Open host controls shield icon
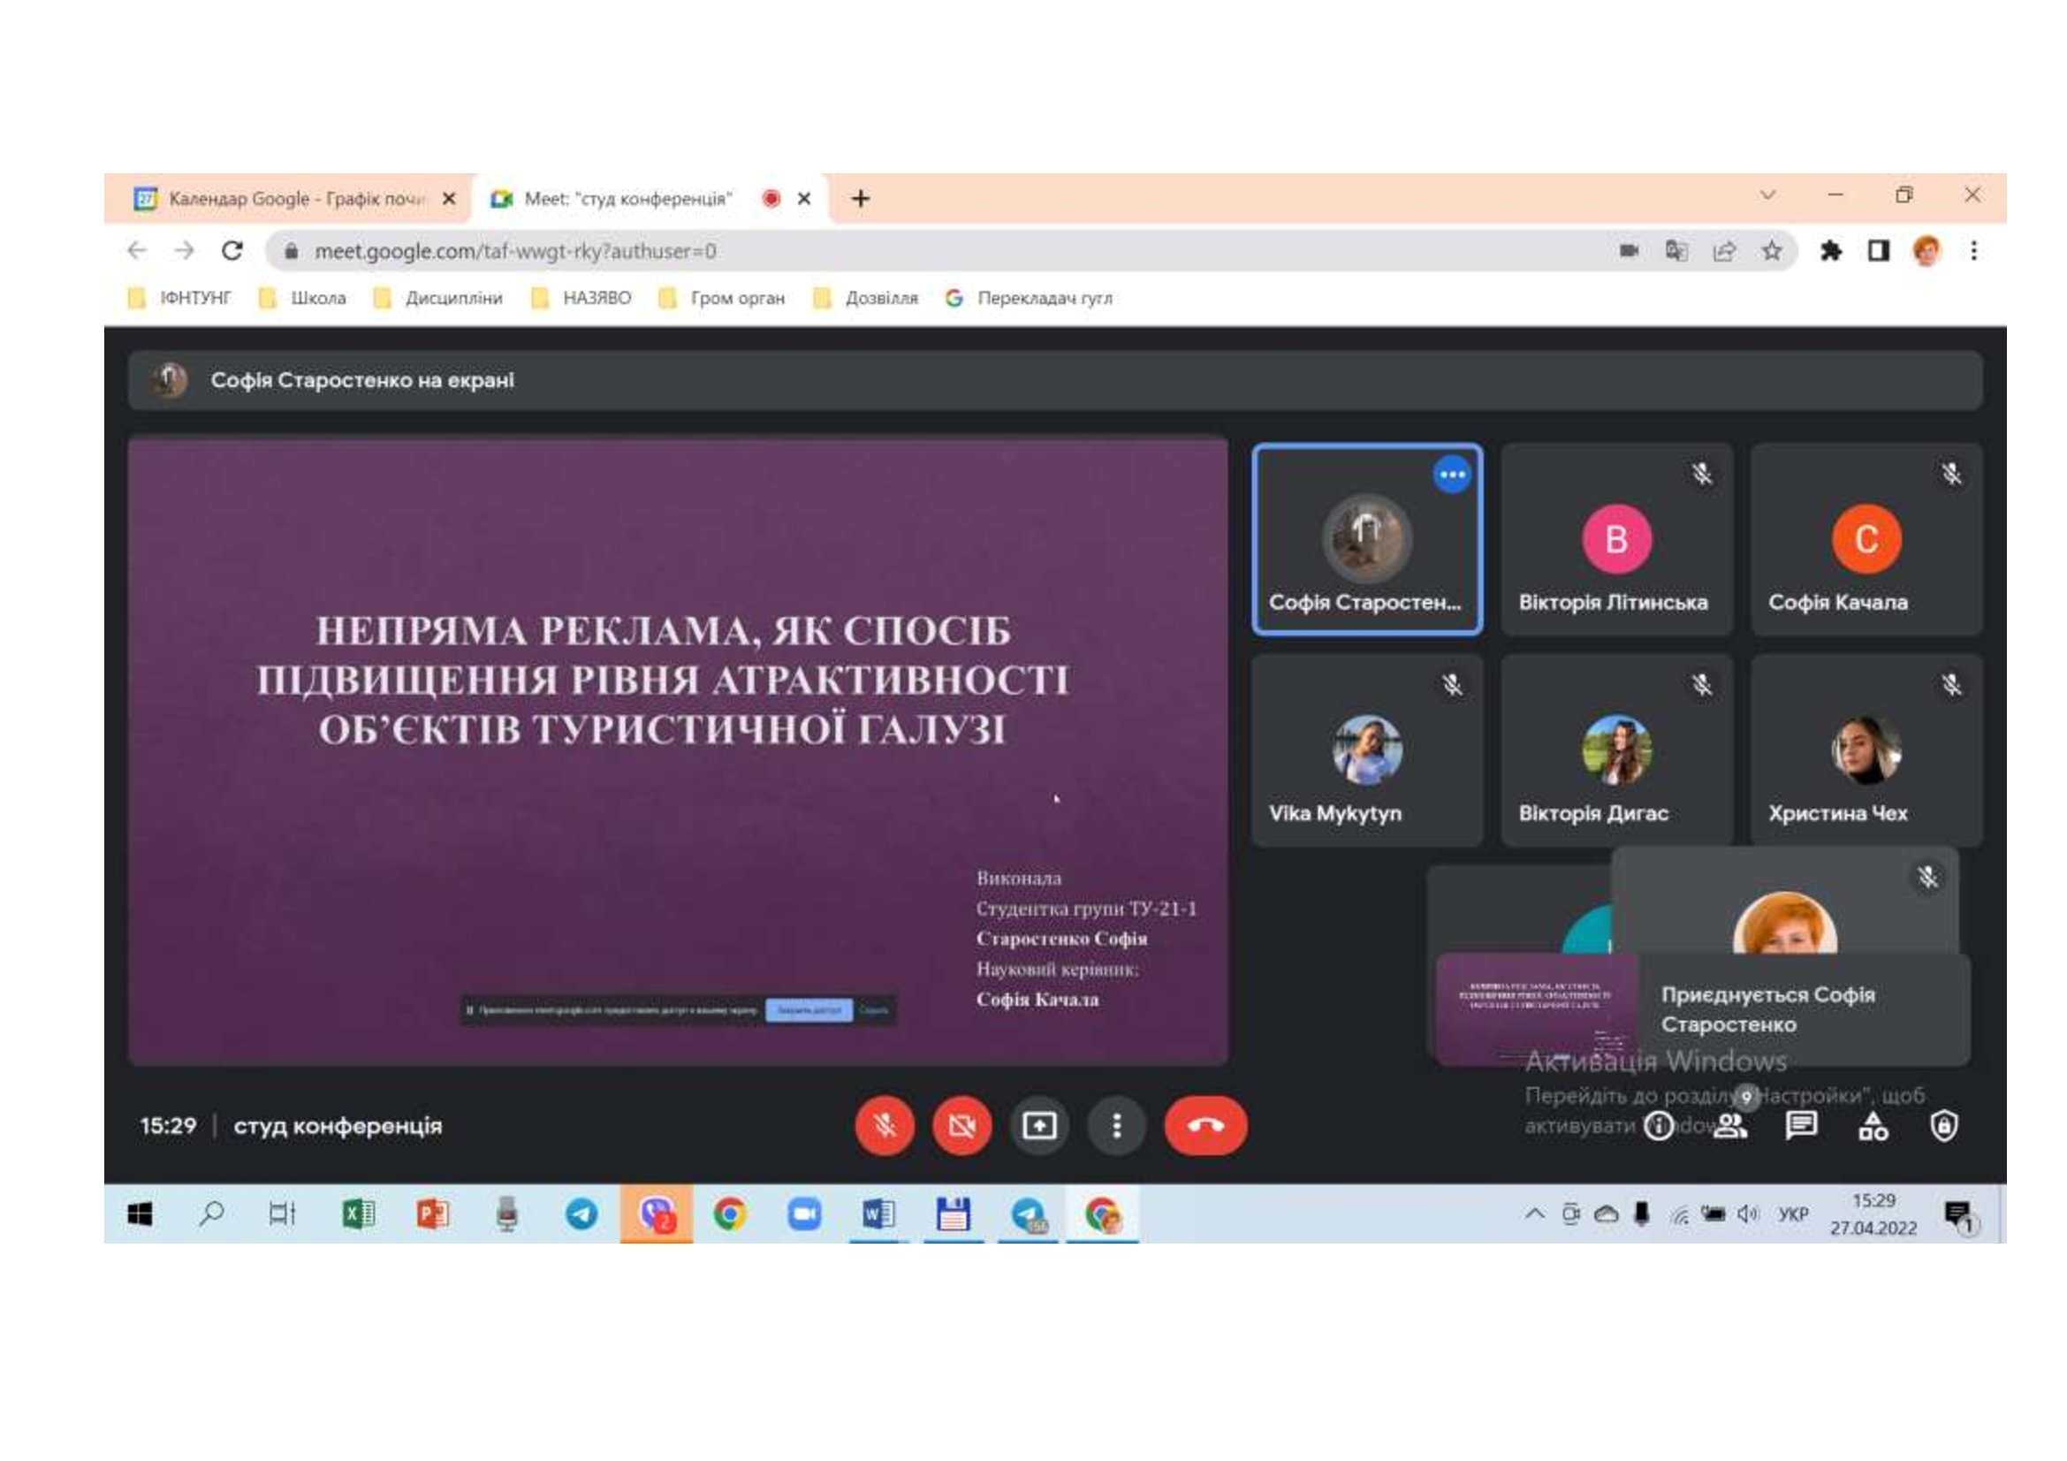Viewport: 2067px width, 1461px height. (x=1943, y=1125)
